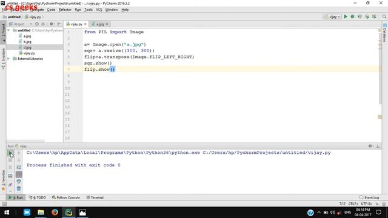
Task: Debug vijay from the main toolbar
Action: pos(353,16)
